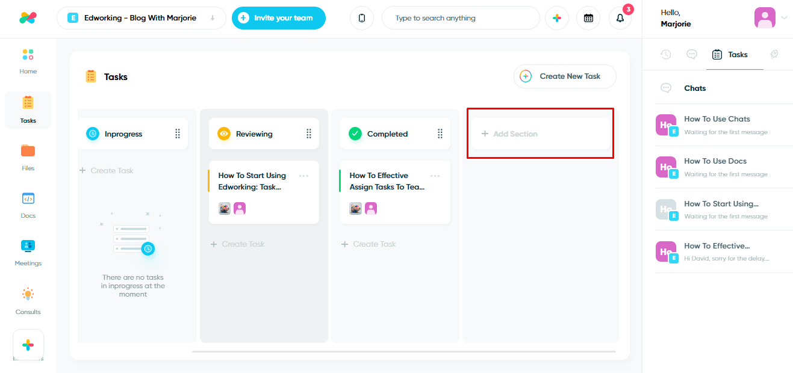Select the Tasks tab in right panel
Screen dimensions: 793x373
coord(730,54)
